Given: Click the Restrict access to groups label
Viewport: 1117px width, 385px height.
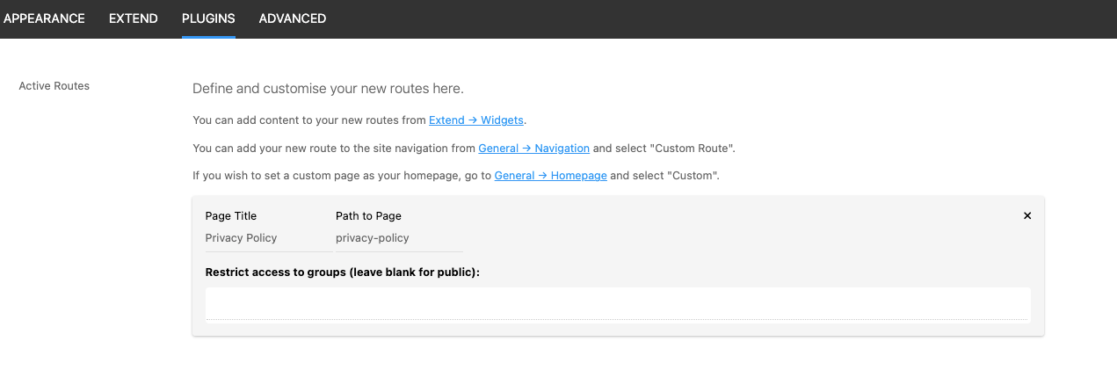Looking at the screenshot, I should click(x=343, y=272).
